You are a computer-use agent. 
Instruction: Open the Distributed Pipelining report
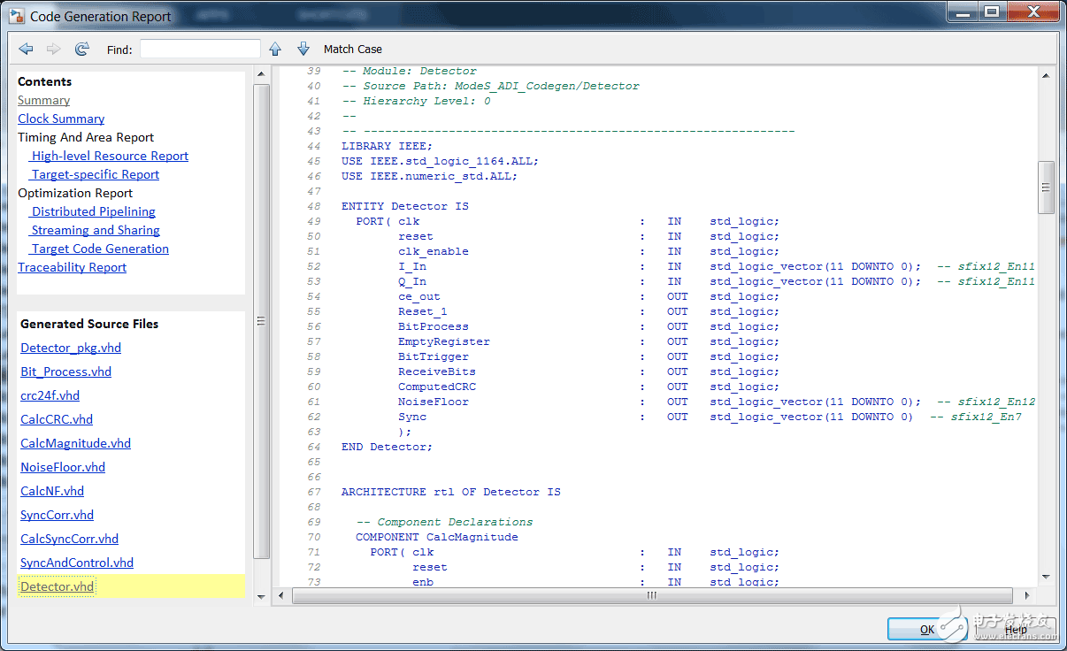coord(93,211)
